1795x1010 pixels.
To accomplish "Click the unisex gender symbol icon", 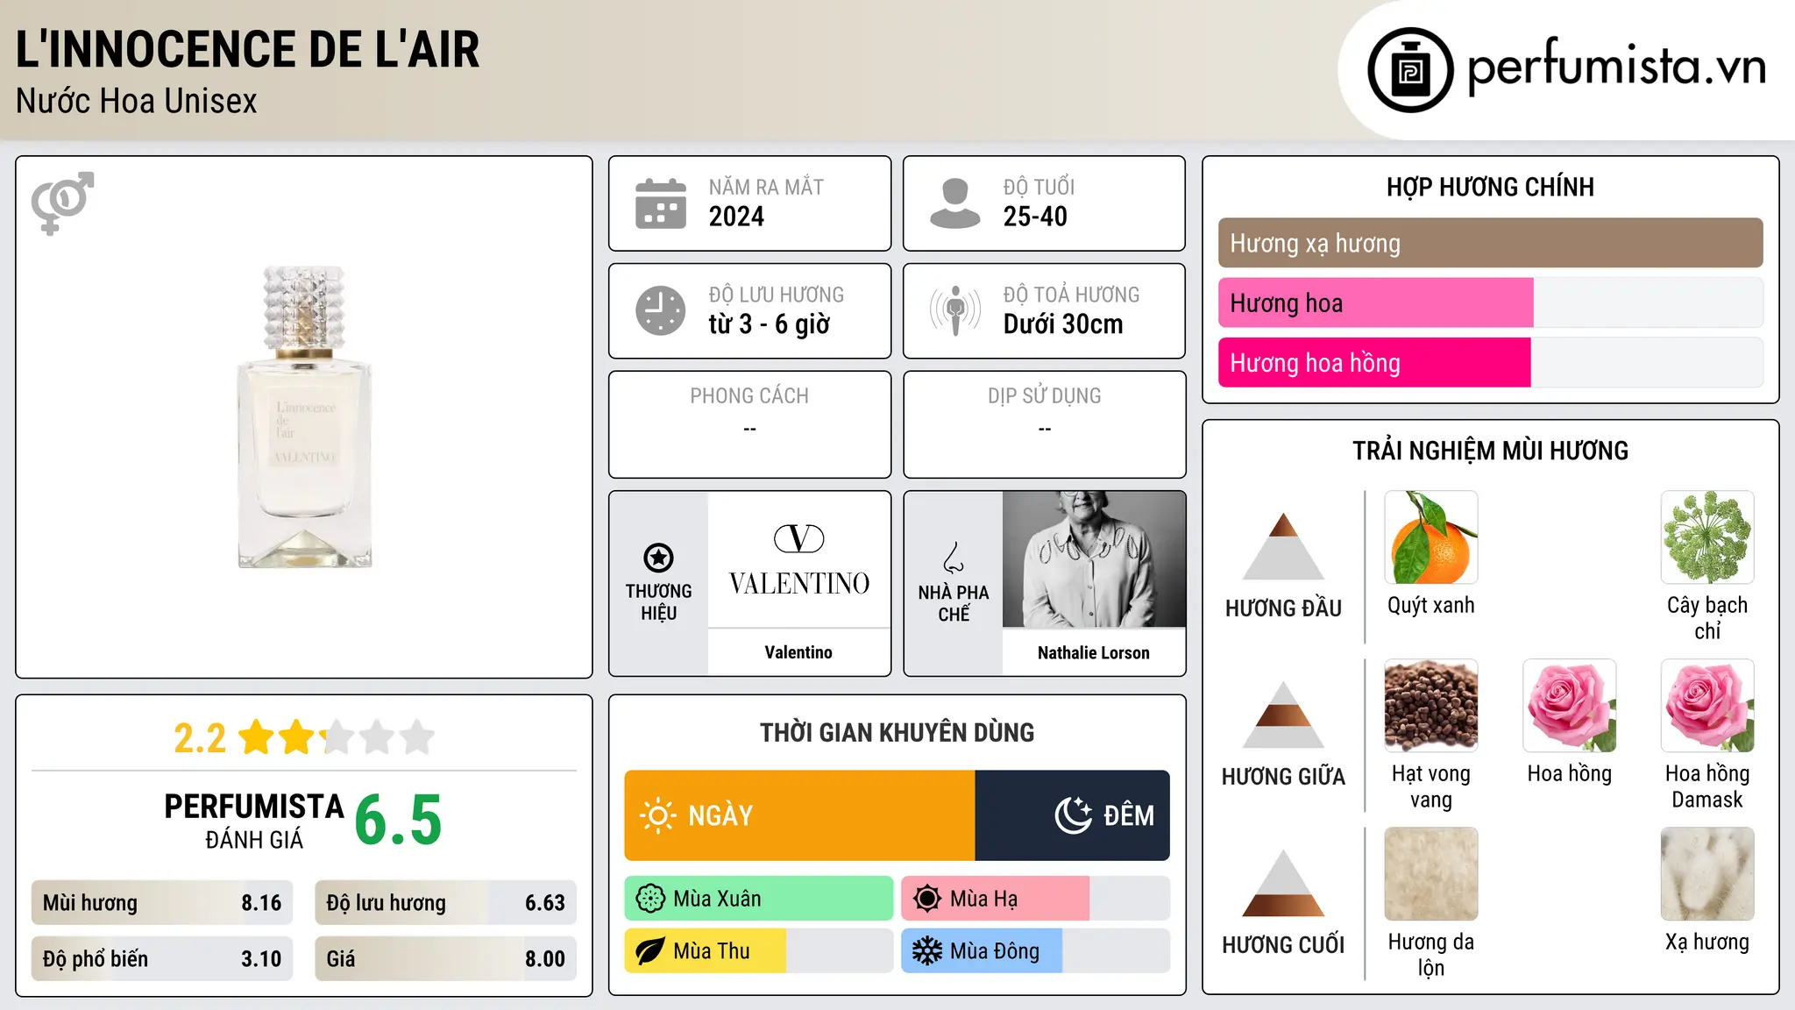I will 62,203.
